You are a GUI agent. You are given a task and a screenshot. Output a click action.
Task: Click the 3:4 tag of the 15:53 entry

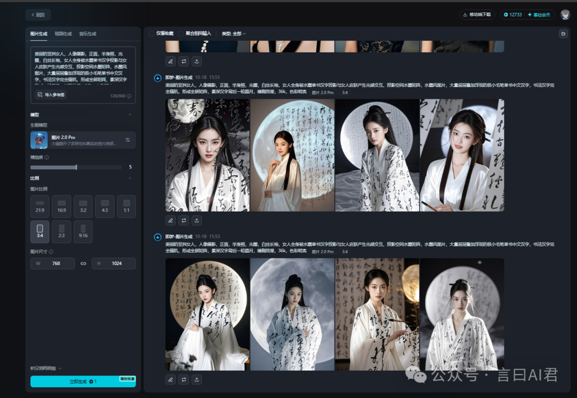point(345,252)
